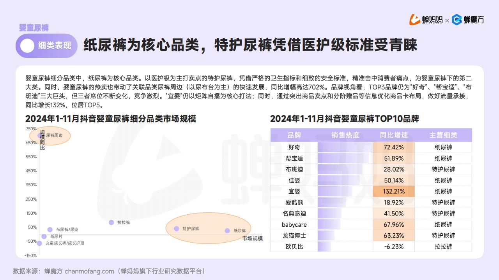Click the 蝉魔方 logo icon
This screenshot has height=280, width=499.
point(457,19)
